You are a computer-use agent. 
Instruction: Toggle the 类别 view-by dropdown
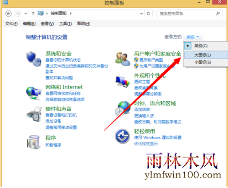point(193,37)
